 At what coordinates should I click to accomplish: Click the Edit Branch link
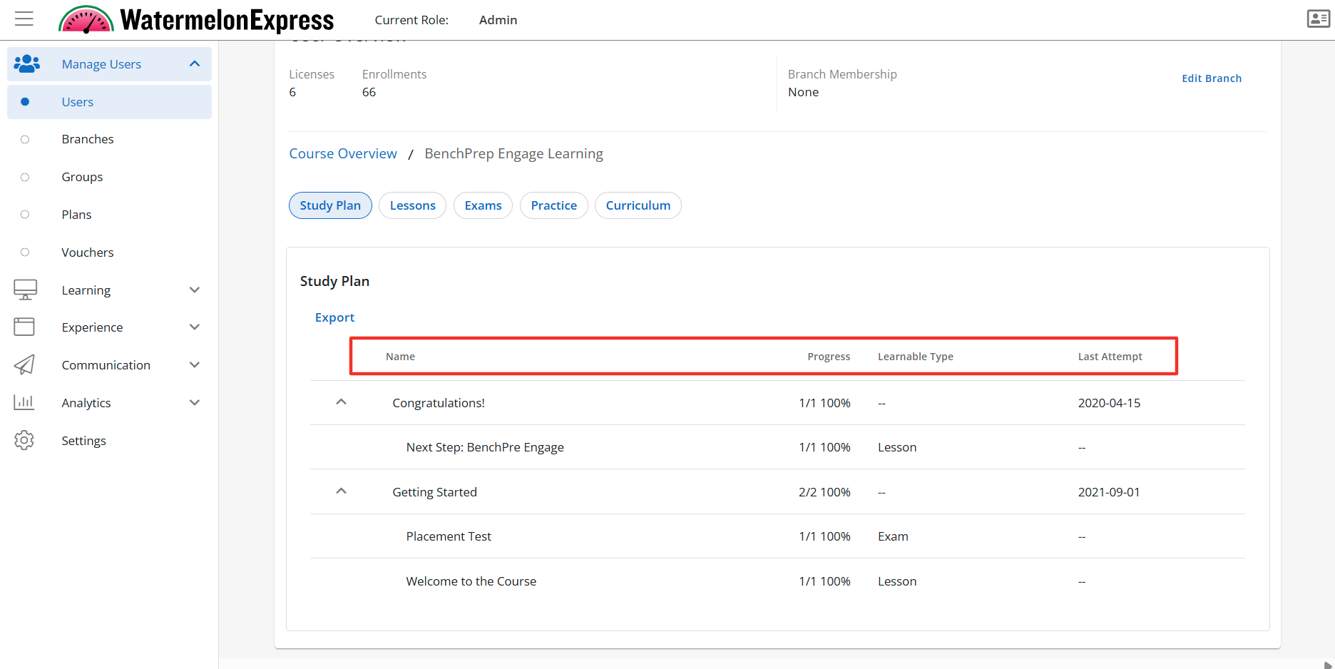1211,78
